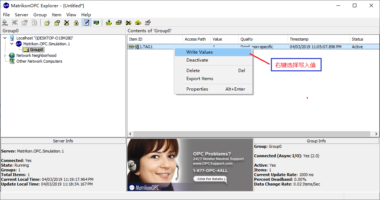
Task: Choose Export Items in context menu
Action: tap(213, 79)
